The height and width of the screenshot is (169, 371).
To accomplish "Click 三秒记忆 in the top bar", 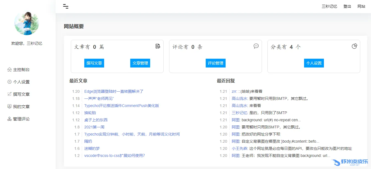I will coord(329,6).
